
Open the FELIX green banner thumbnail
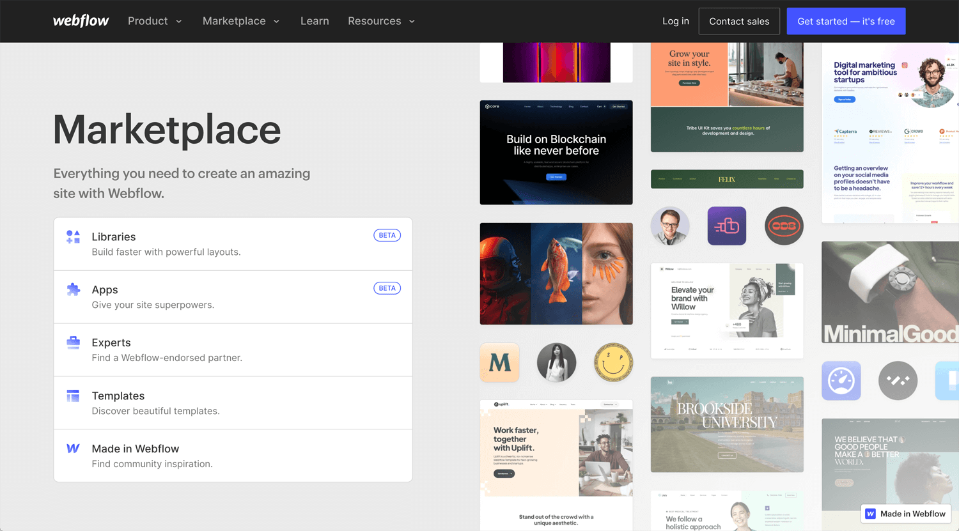click(x=727, y=180)
